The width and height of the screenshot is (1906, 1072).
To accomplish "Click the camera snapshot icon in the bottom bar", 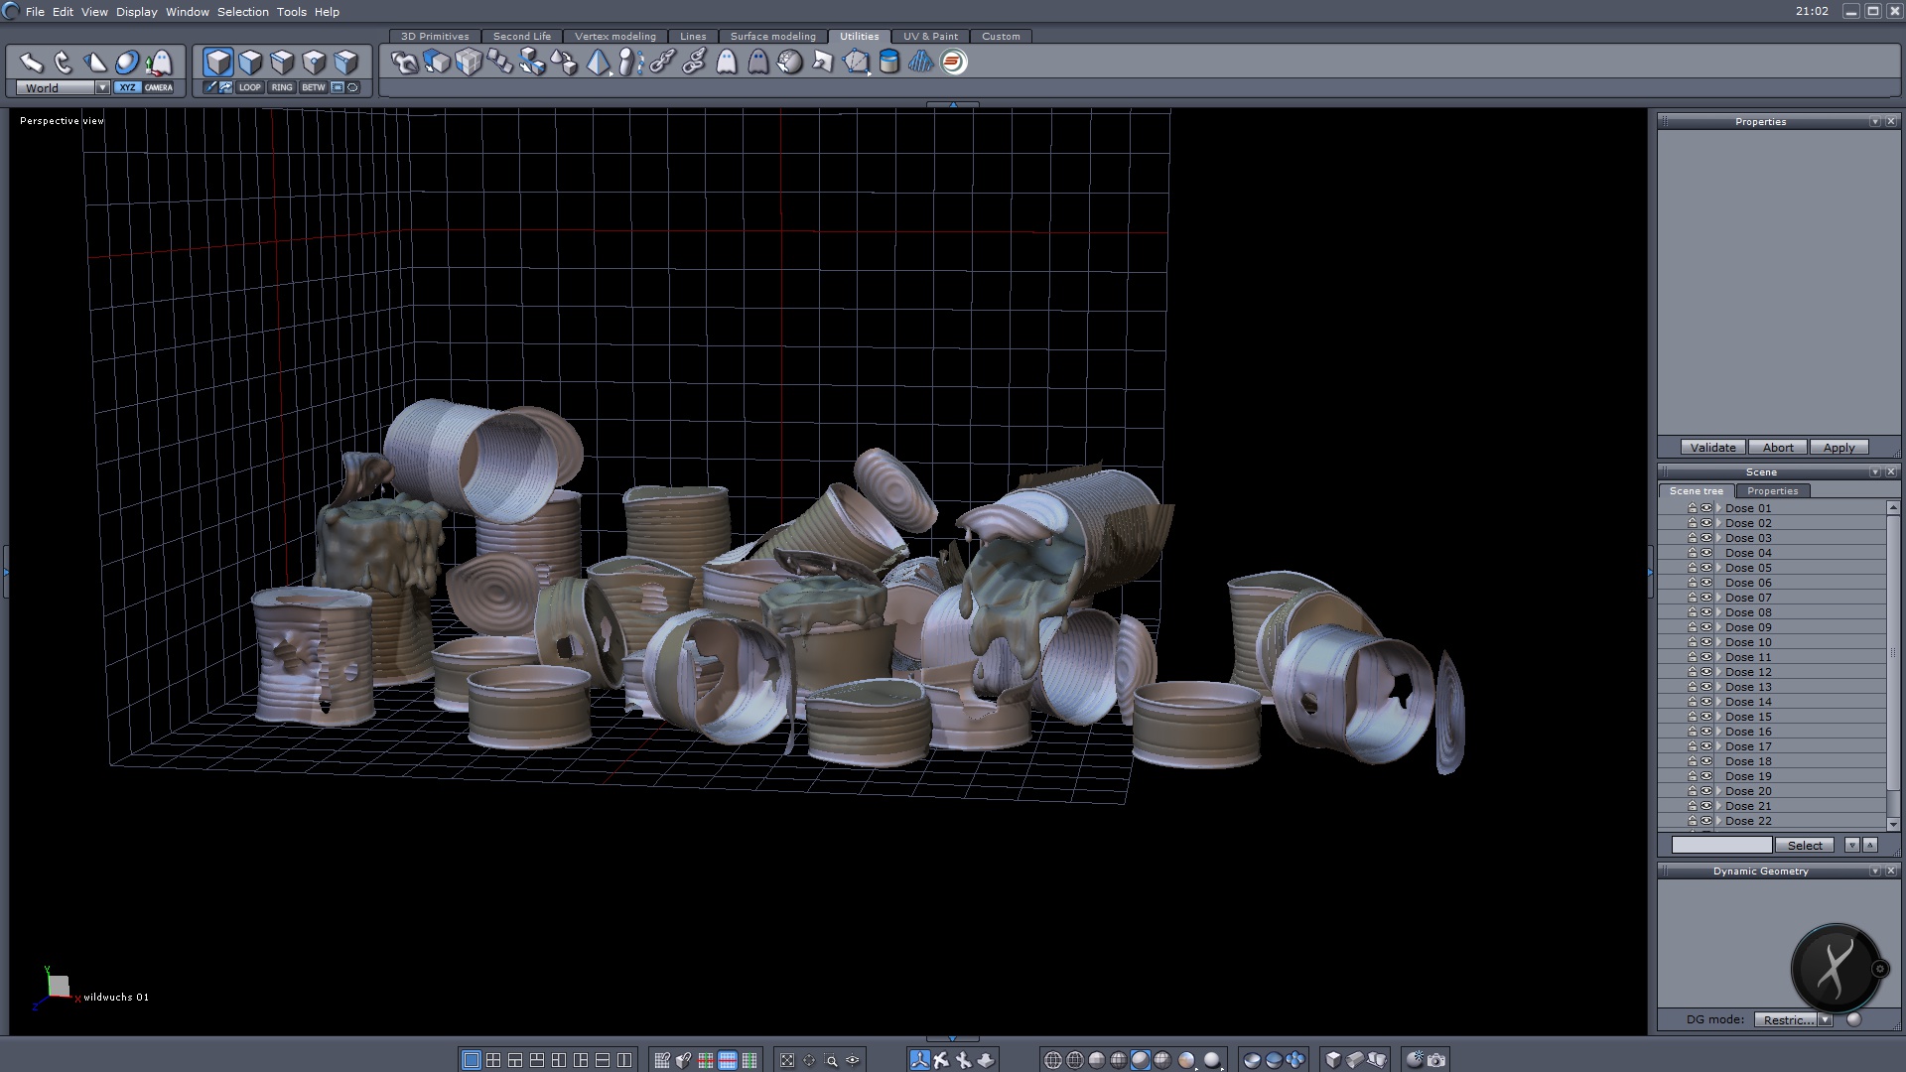I will (1436, 1060).
